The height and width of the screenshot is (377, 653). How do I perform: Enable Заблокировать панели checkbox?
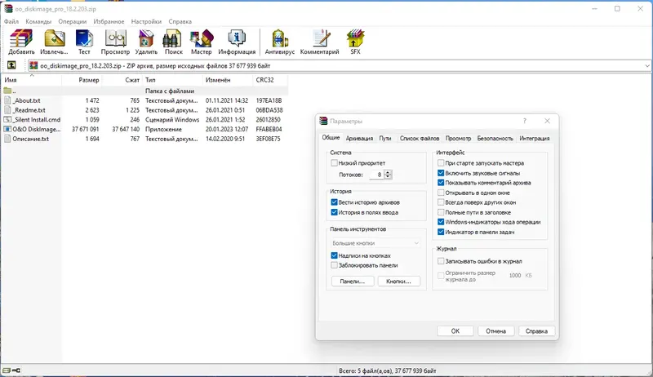pyautogui.click(x=334, y=265)
